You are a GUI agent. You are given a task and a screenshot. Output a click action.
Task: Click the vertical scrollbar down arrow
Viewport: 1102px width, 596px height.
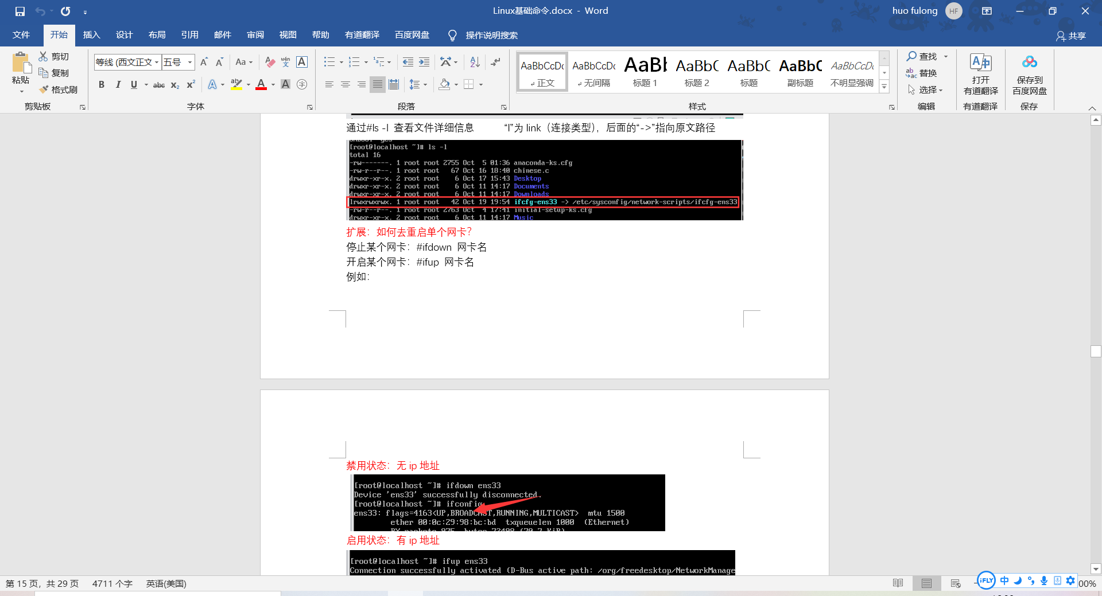1096,569
